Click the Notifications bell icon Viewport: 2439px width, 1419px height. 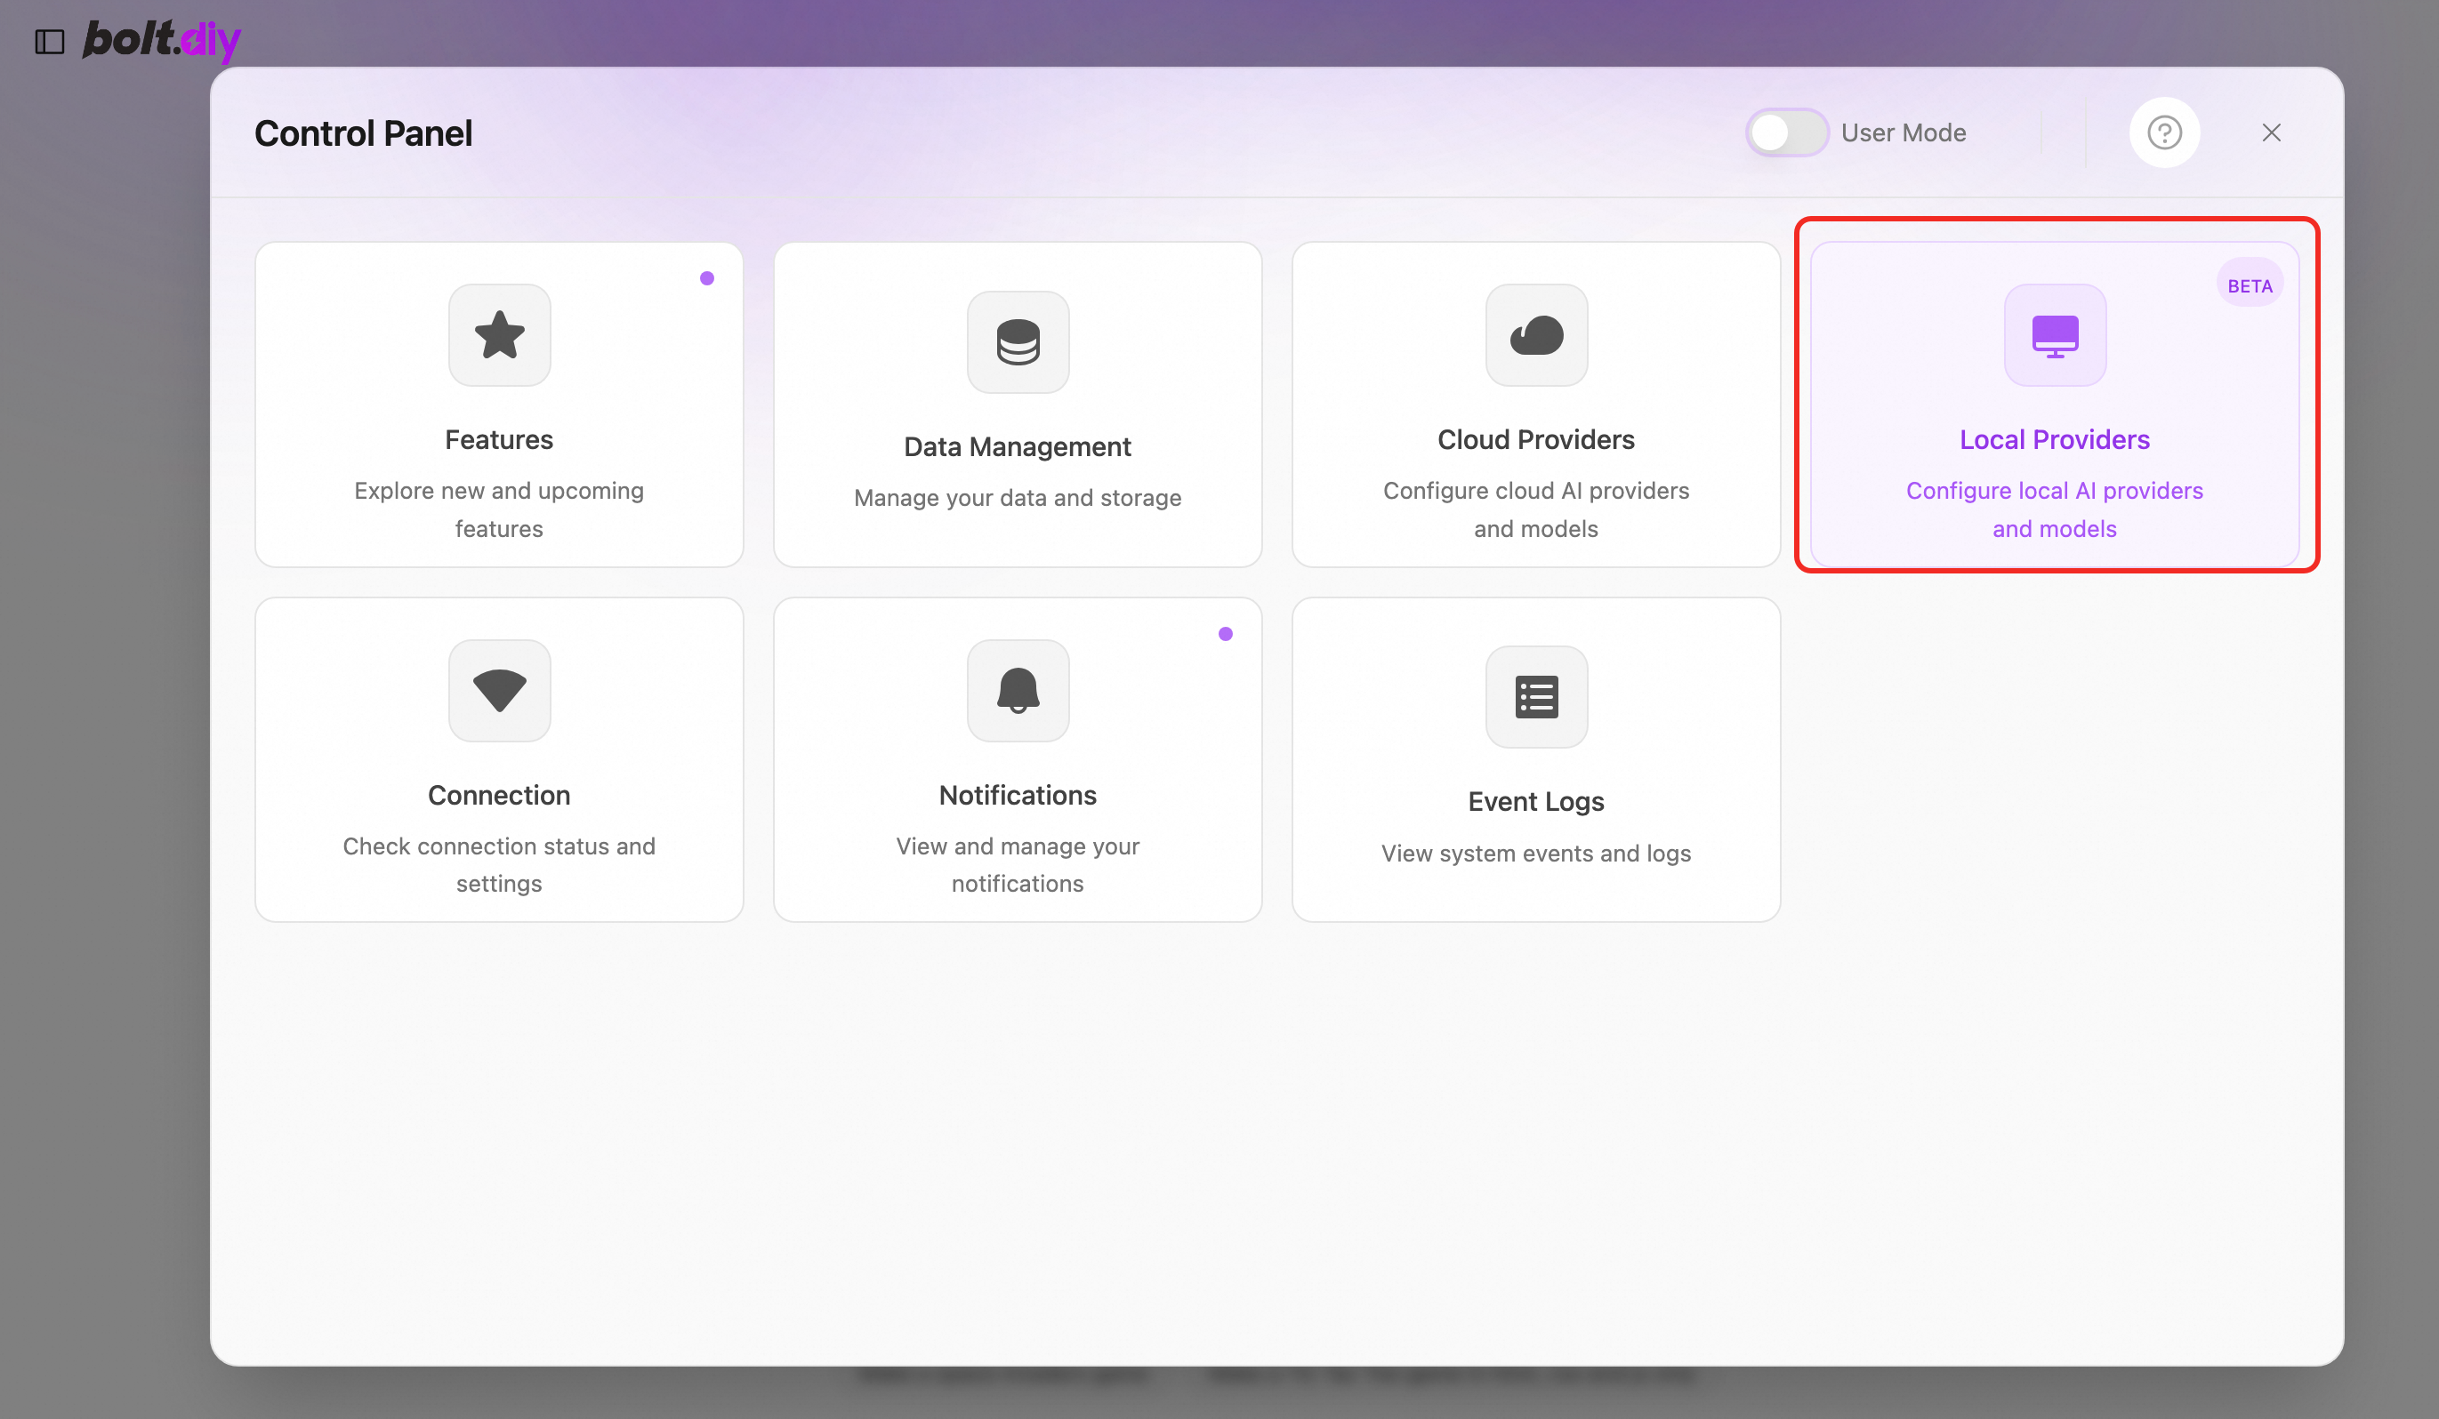pos(1018,691)
